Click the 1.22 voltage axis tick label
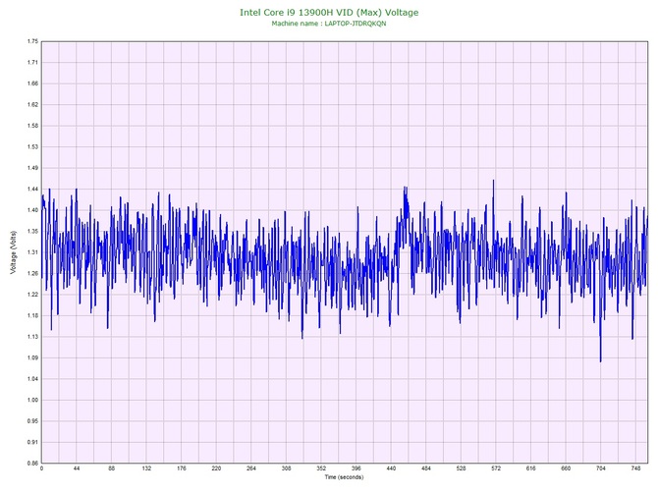 (32, 295)
